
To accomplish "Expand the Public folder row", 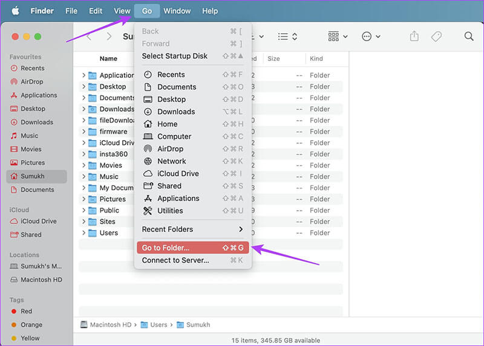I will 83,210.
